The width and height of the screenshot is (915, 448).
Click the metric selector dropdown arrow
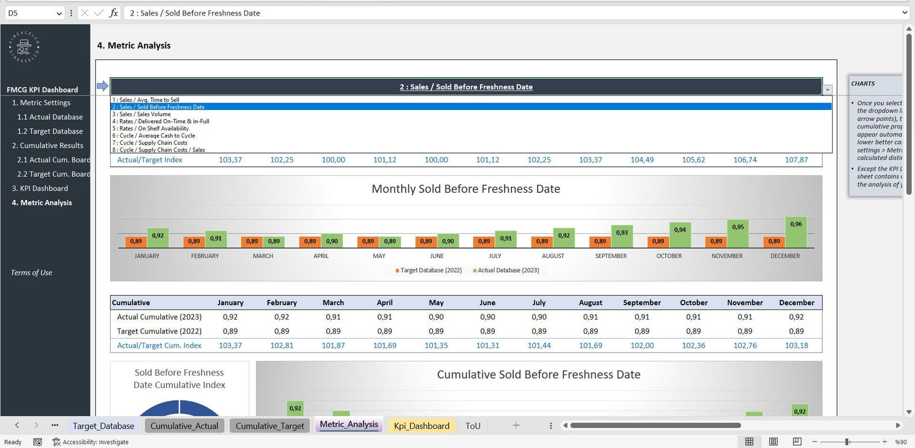point(827,90)
